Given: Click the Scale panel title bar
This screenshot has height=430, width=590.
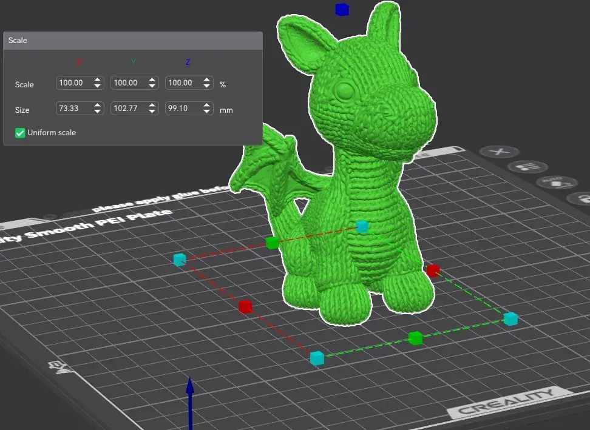Looking at the screenshot, I should click(133, 41).
